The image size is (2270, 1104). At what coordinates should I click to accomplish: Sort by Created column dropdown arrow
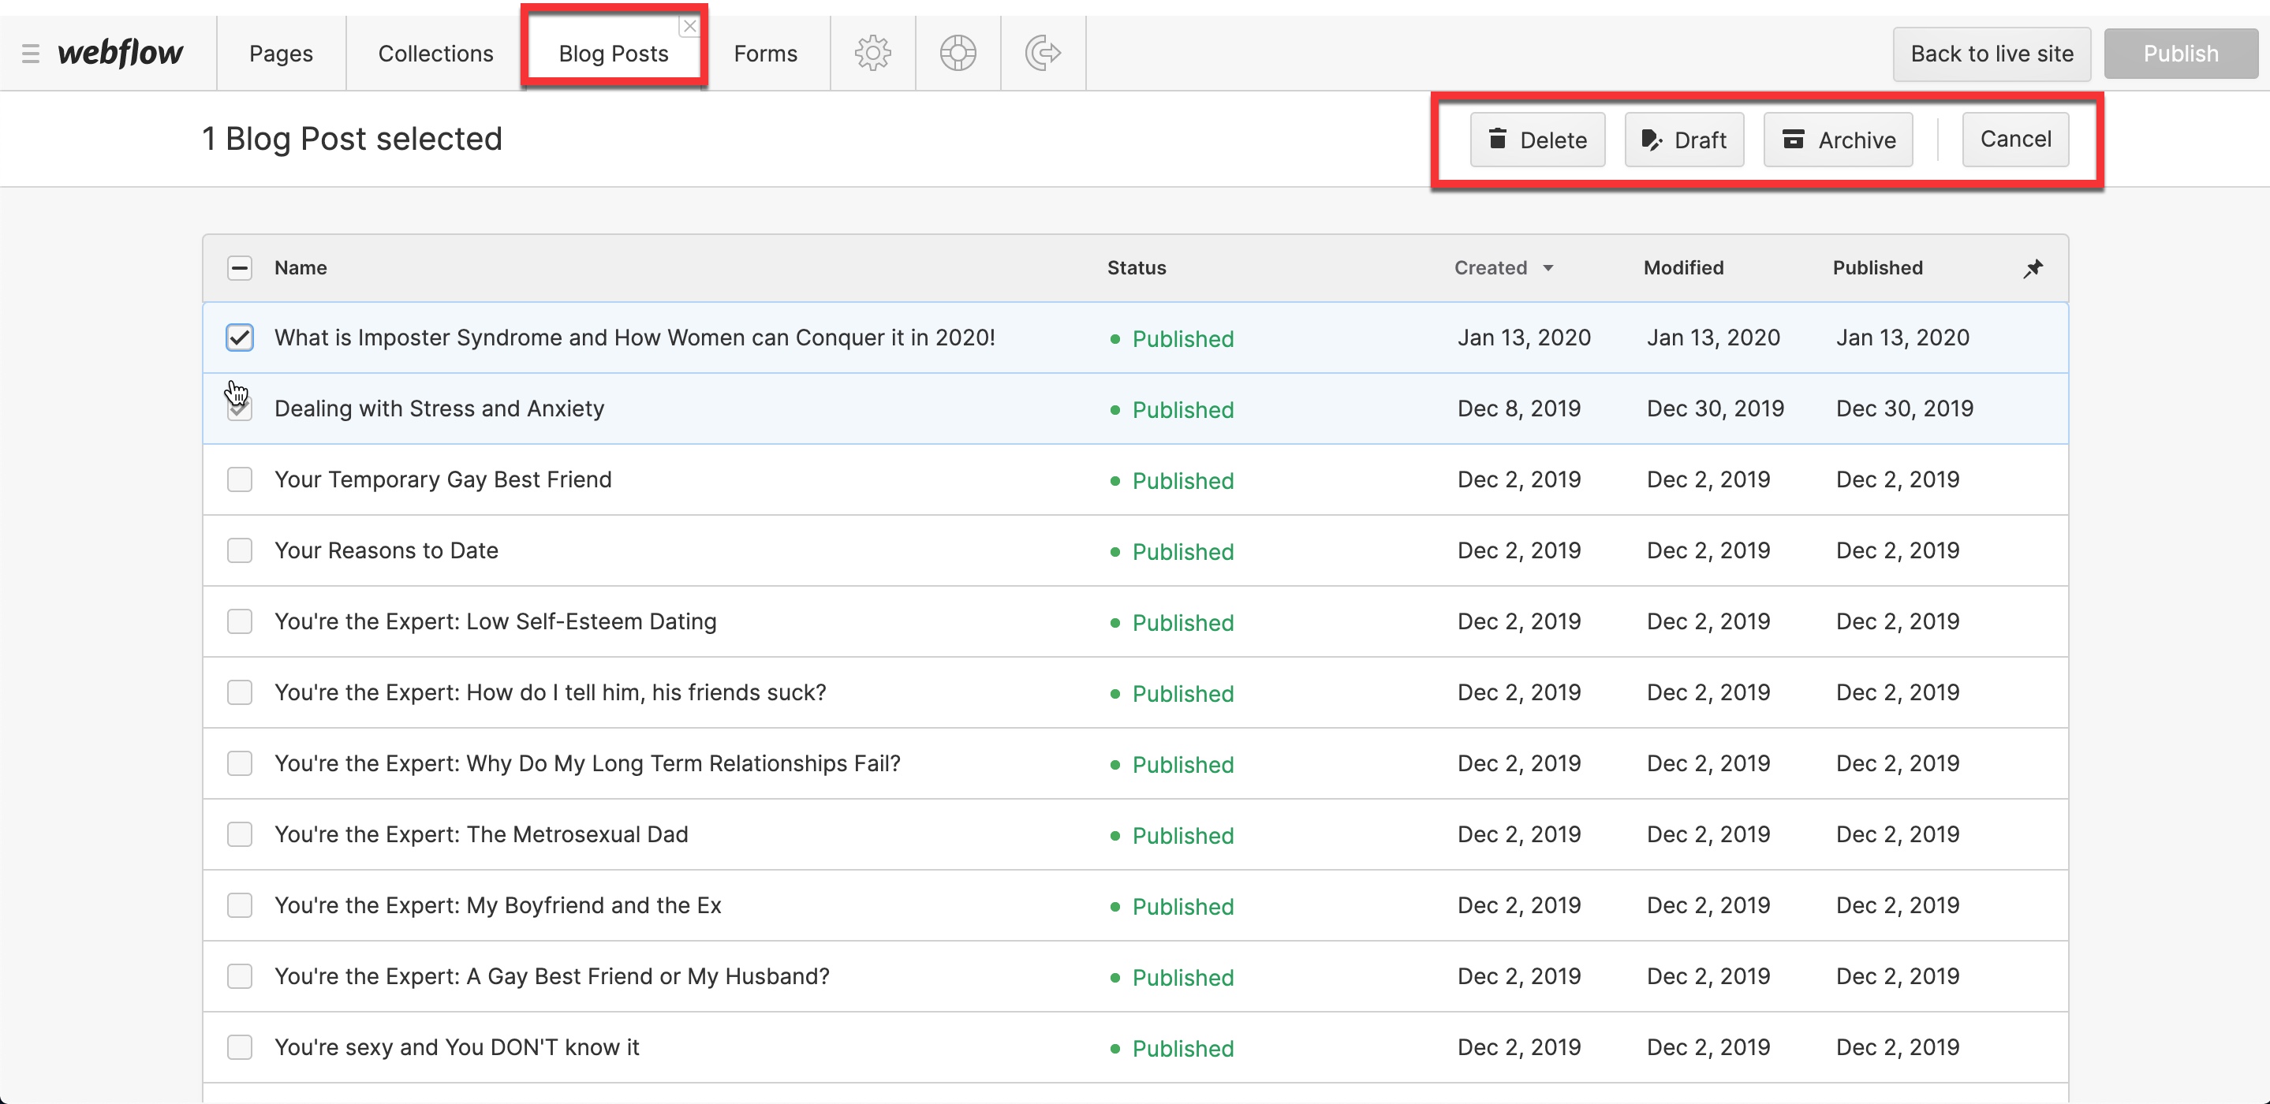[1548, 268]
